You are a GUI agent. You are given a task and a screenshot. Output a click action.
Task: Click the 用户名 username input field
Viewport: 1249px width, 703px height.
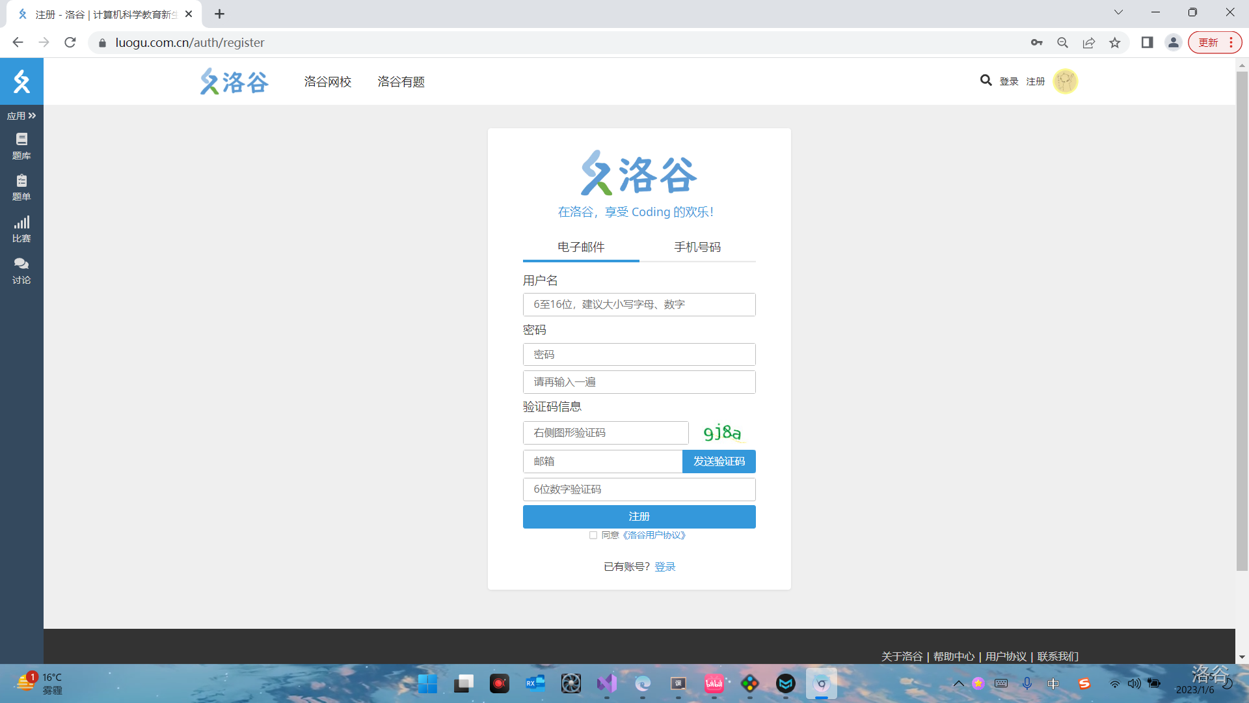[639, 305]
